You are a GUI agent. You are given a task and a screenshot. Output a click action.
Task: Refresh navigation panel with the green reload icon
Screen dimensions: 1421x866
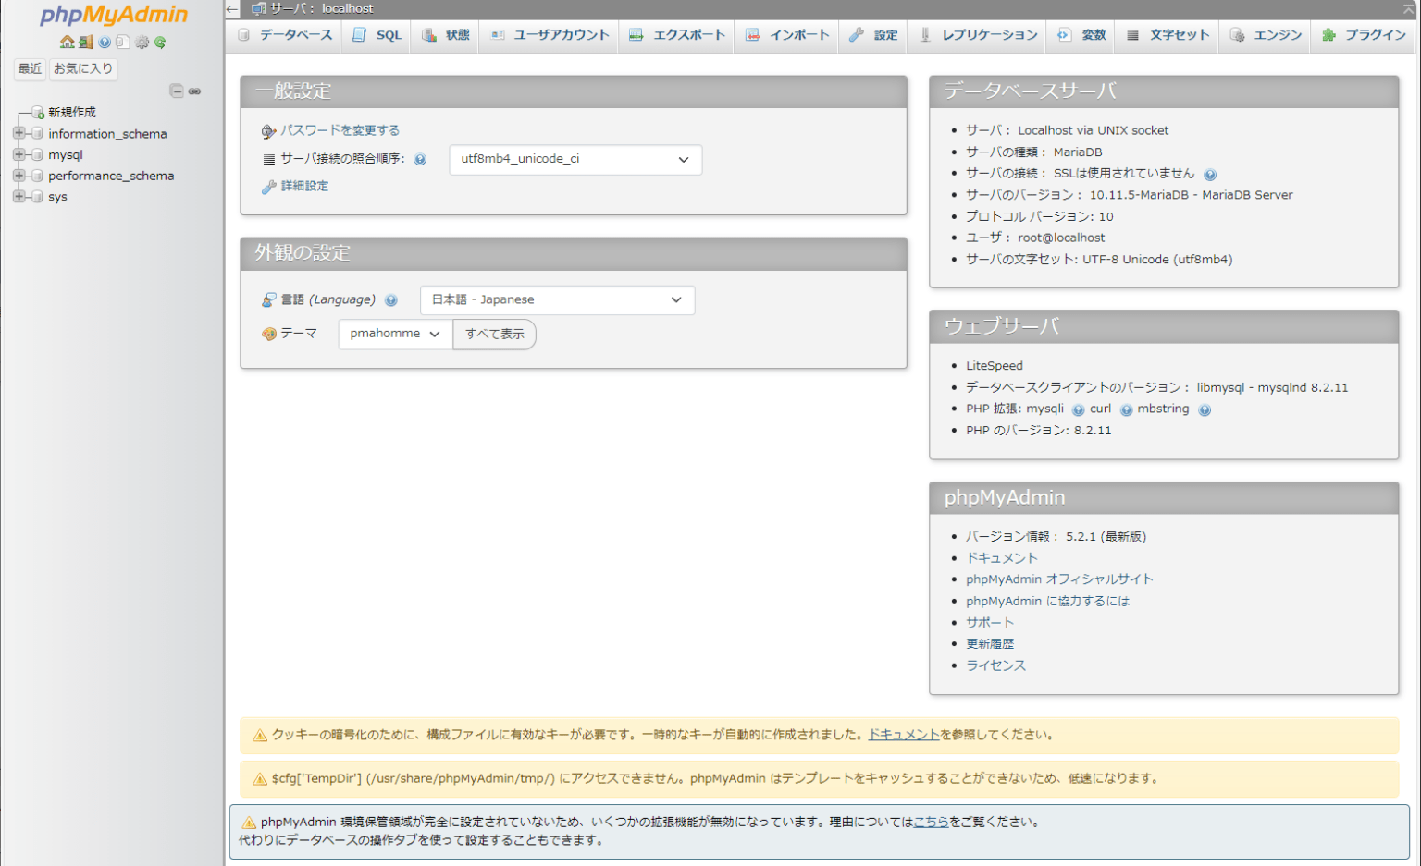[159, 43]
